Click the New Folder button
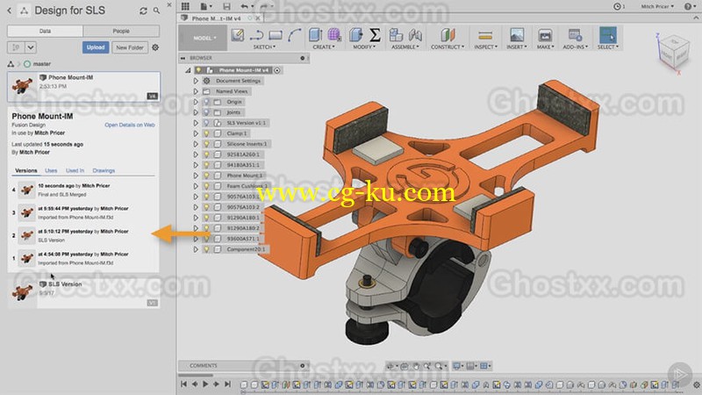 130,47
